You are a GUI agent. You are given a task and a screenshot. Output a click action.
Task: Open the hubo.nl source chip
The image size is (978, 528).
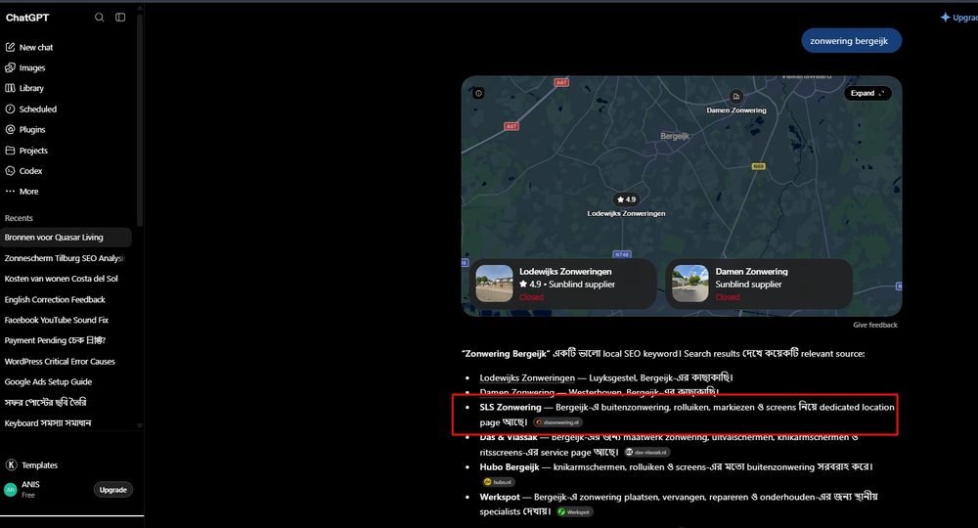click(x=499, y=482)
